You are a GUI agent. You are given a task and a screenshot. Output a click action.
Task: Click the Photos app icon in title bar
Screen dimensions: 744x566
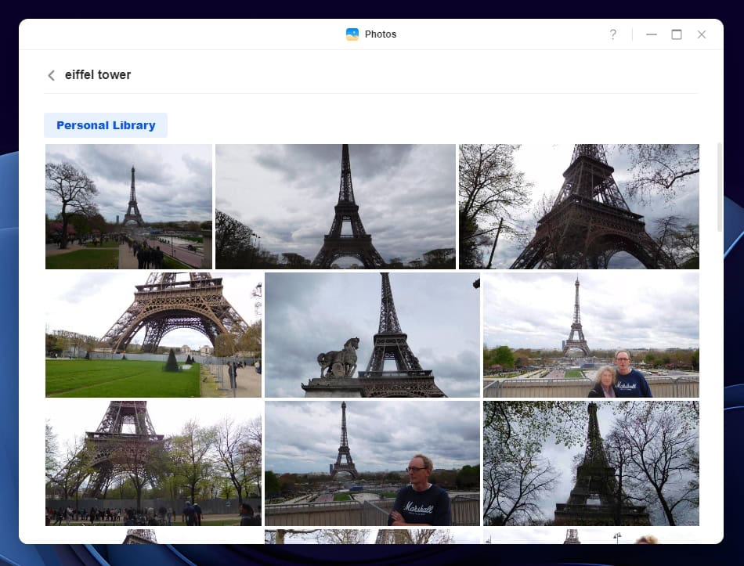pos(352,34)
